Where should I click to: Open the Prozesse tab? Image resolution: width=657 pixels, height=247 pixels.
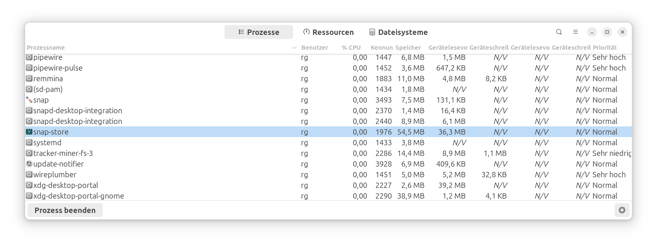tap(259, 32)
